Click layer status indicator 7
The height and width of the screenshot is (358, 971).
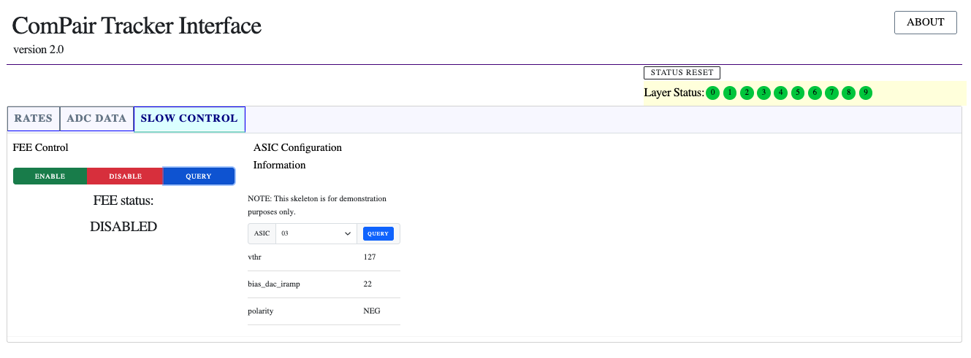pyautogui.click(x=831, y=93)
